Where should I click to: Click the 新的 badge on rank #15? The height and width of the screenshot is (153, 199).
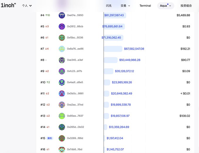click(50, 138)
